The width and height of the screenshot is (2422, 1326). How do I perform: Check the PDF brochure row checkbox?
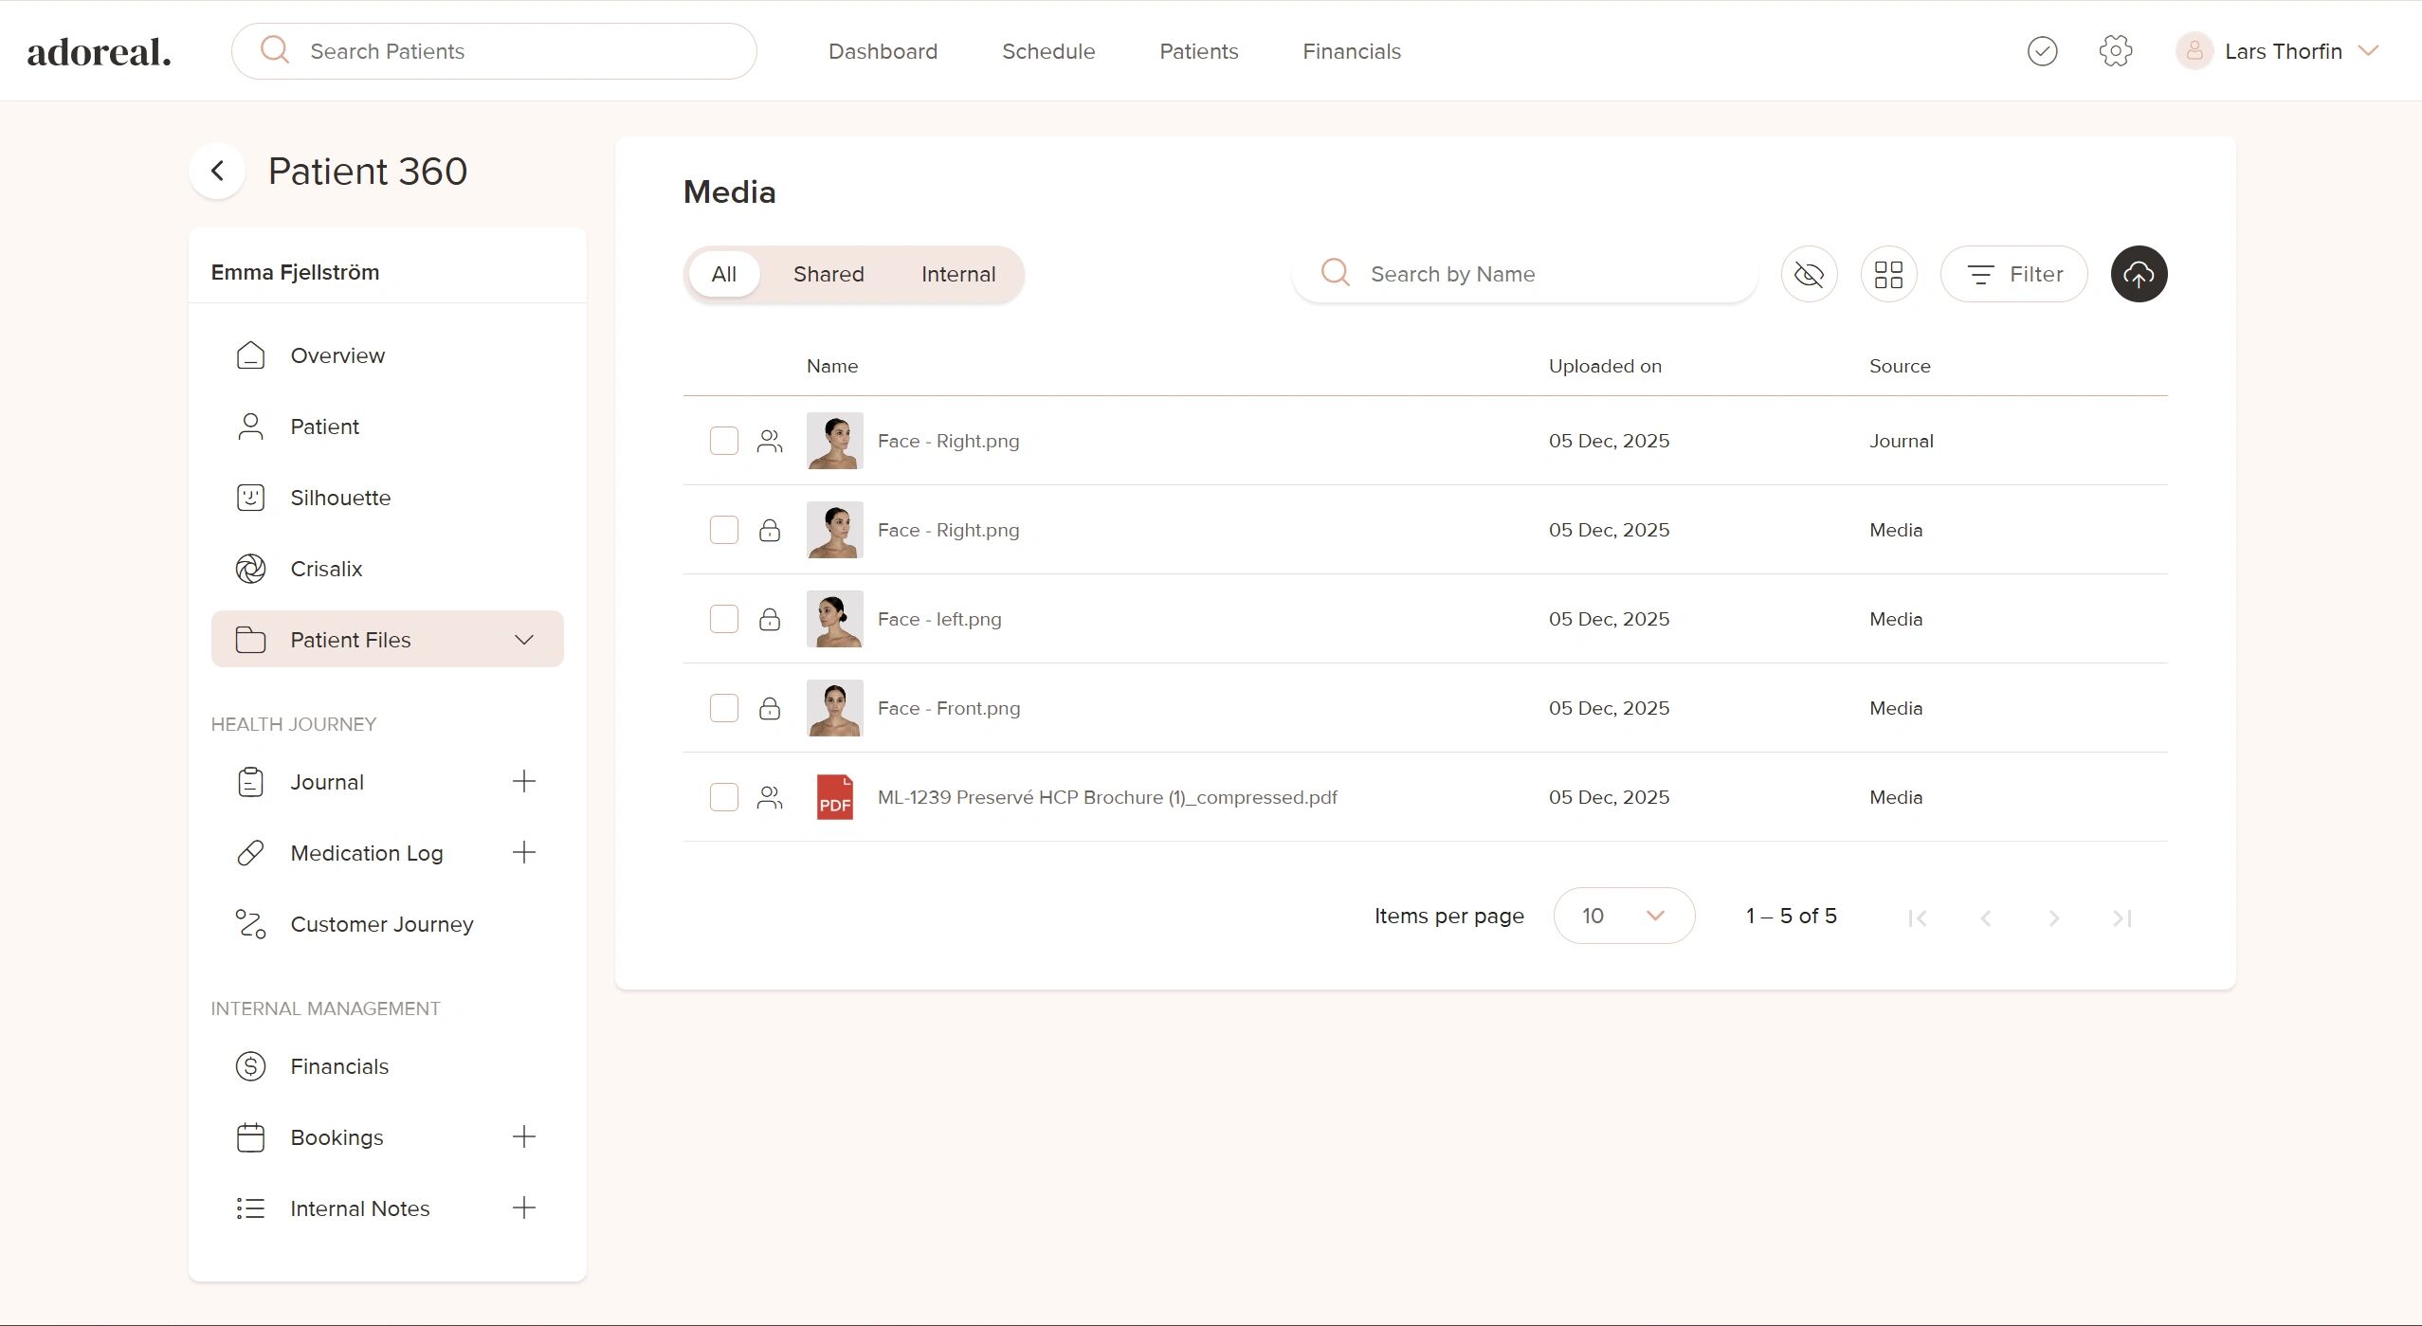(x=724, y=797)
